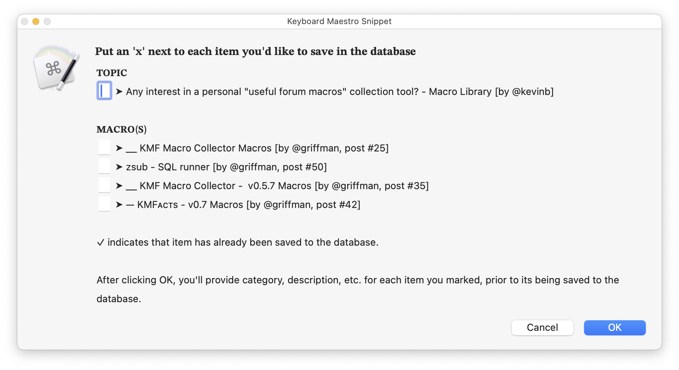This screenshot has width=679, height=370.
Task: Select the mark box for zsub - SQL runner
Action: [104, 166]
